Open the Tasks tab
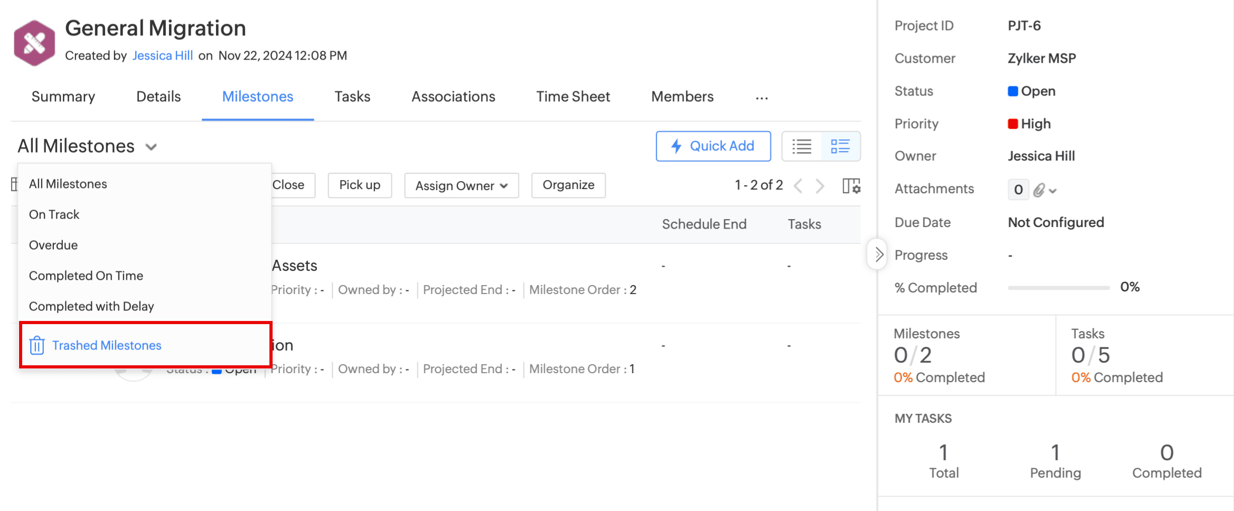1234x511 pixels. [x=352, y=97]
